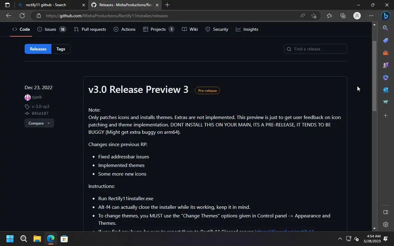Open the Collections icon

tap(343, 16)
